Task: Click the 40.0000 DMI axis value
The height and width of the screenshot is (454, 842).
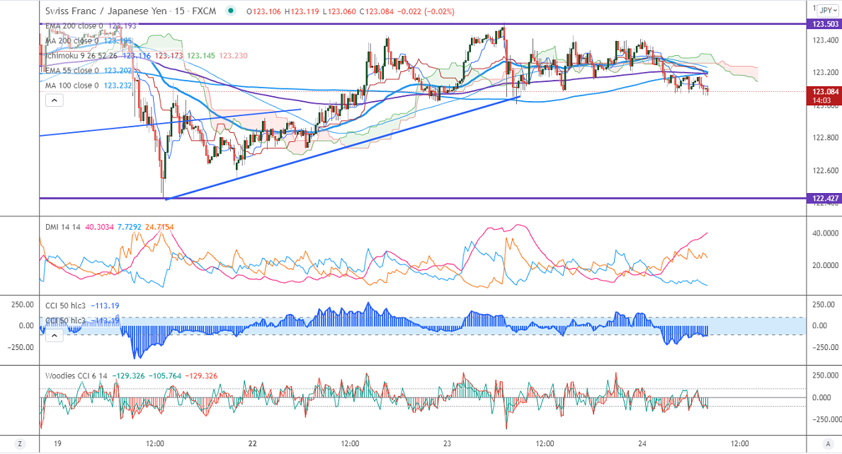Action: pyautogui.click(x=825, y=233)
